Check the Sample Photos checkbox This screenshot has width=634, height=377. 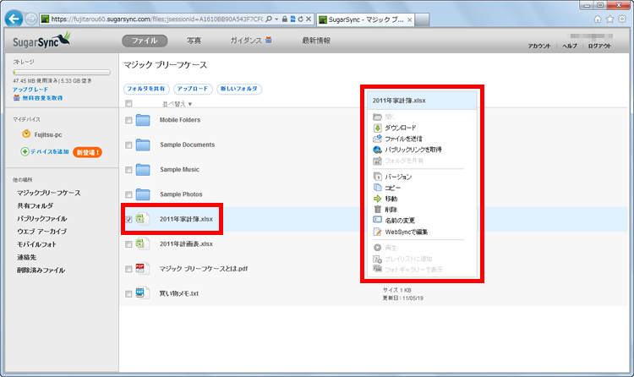128,194
